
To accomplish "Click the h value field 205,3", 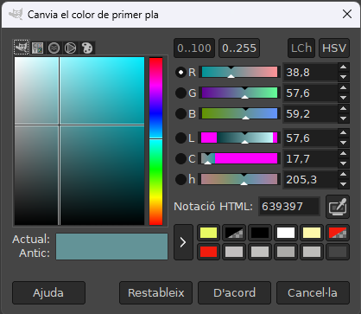I will point(310,179).
